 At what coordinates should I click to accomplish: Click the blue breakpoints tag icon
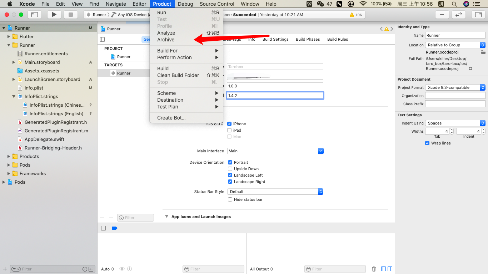[115, 228]
